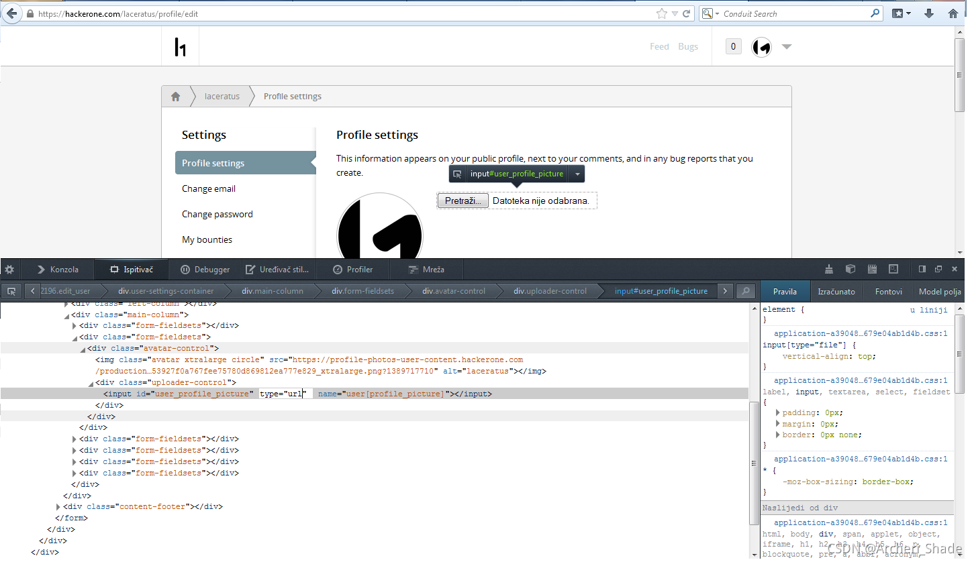Screen dimensions: 972x562
Task: Open the inspector search magnifier button
Action: (x=745, y=291)
